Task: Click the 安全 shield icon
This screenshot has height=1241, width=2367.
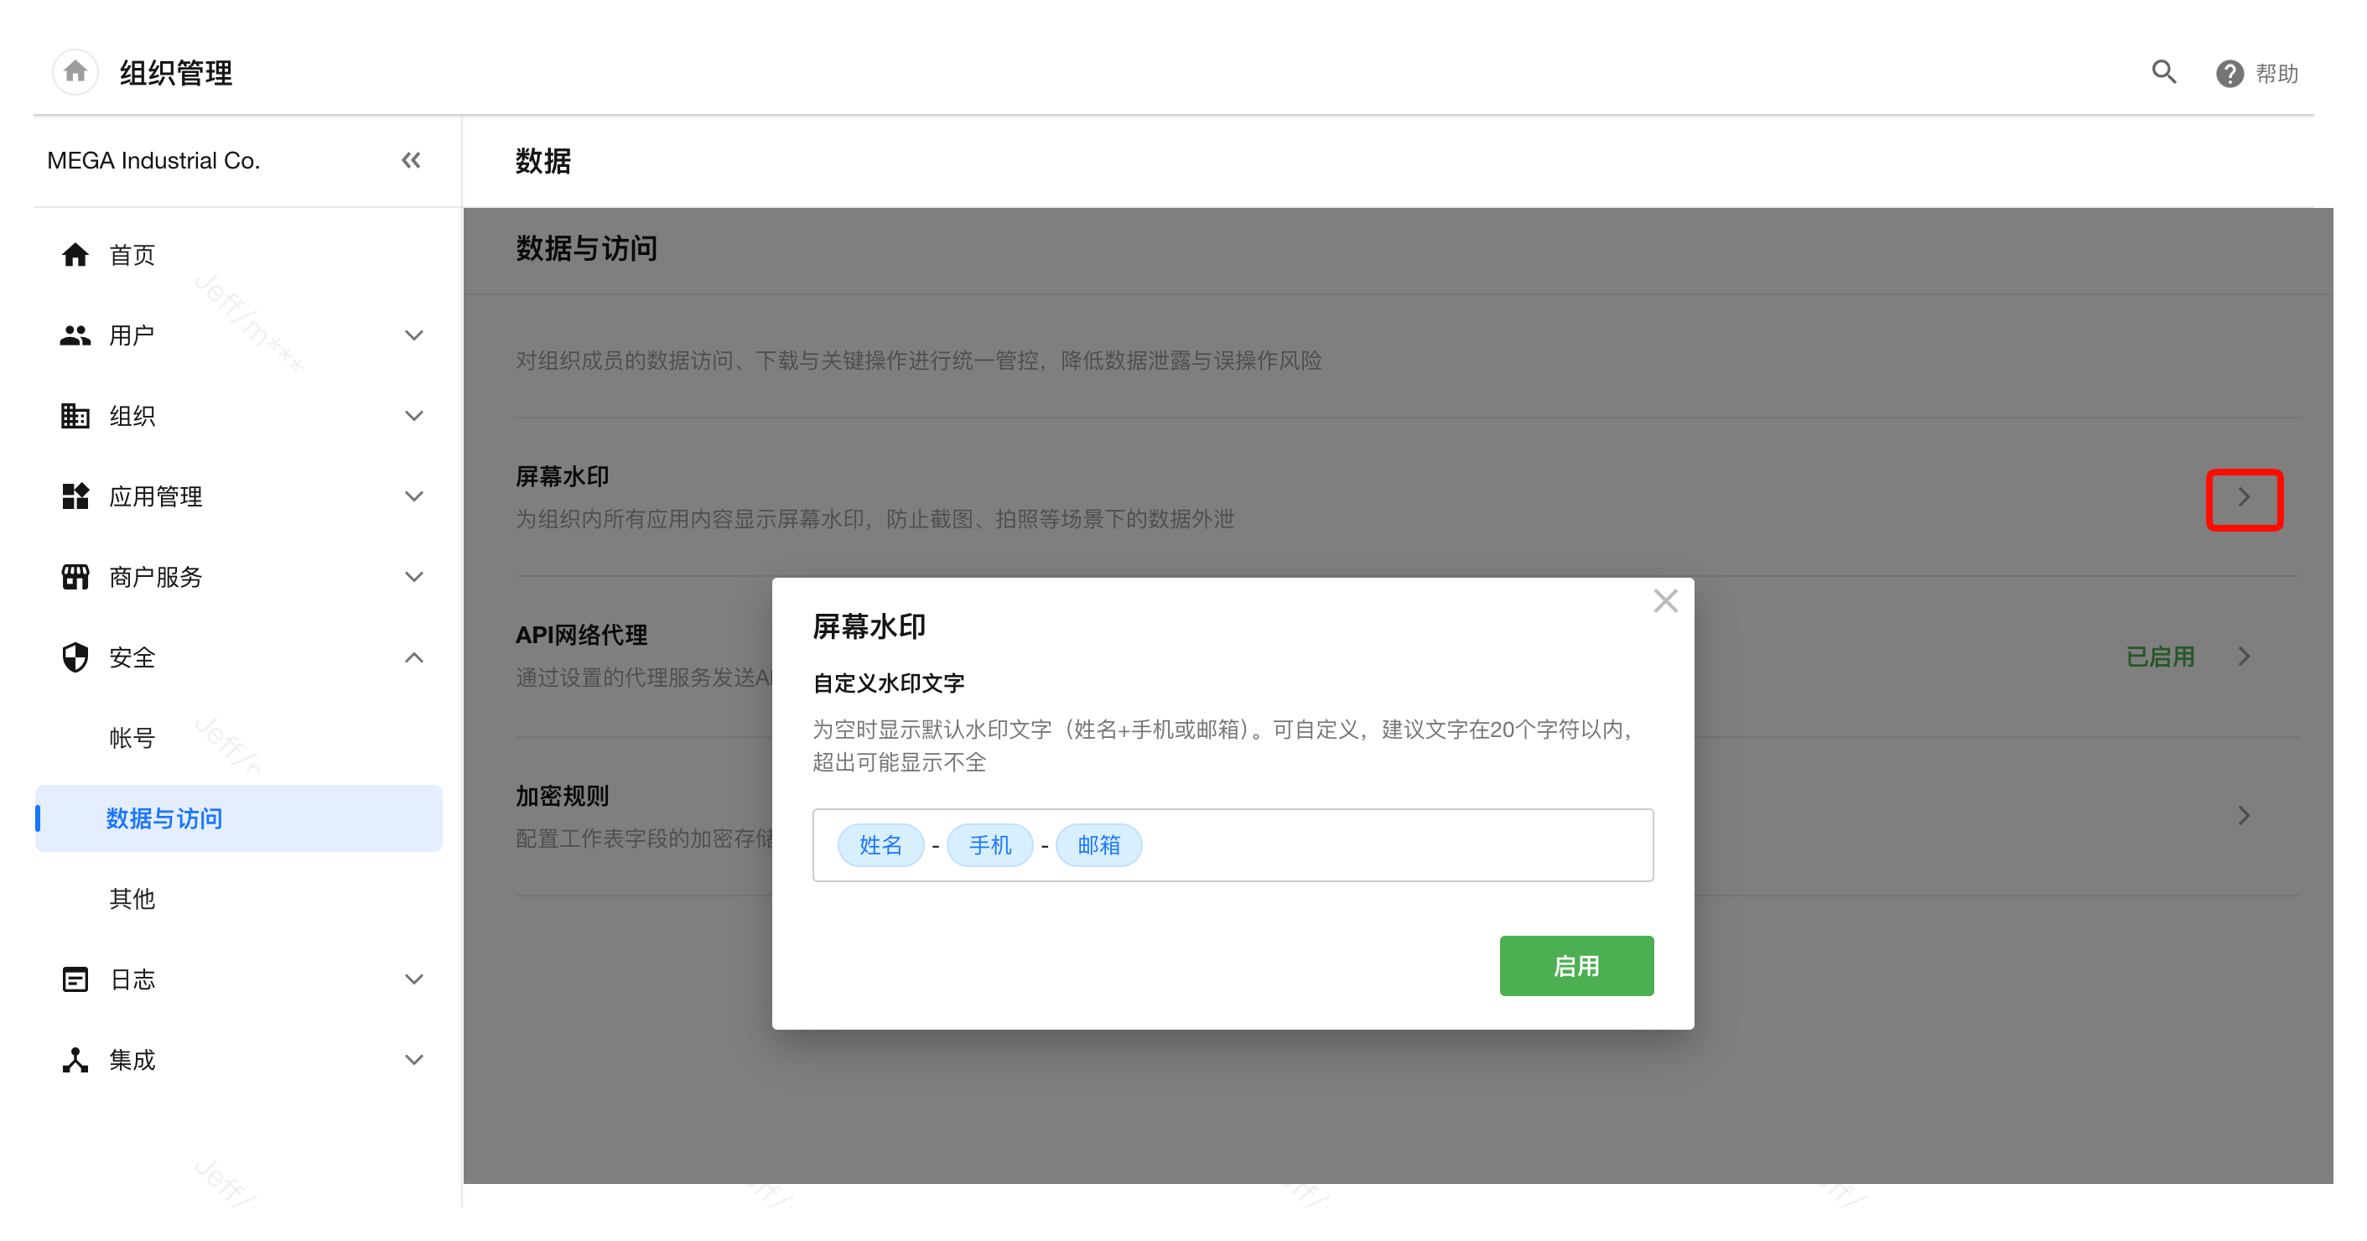Action: [x=75, y=657]
